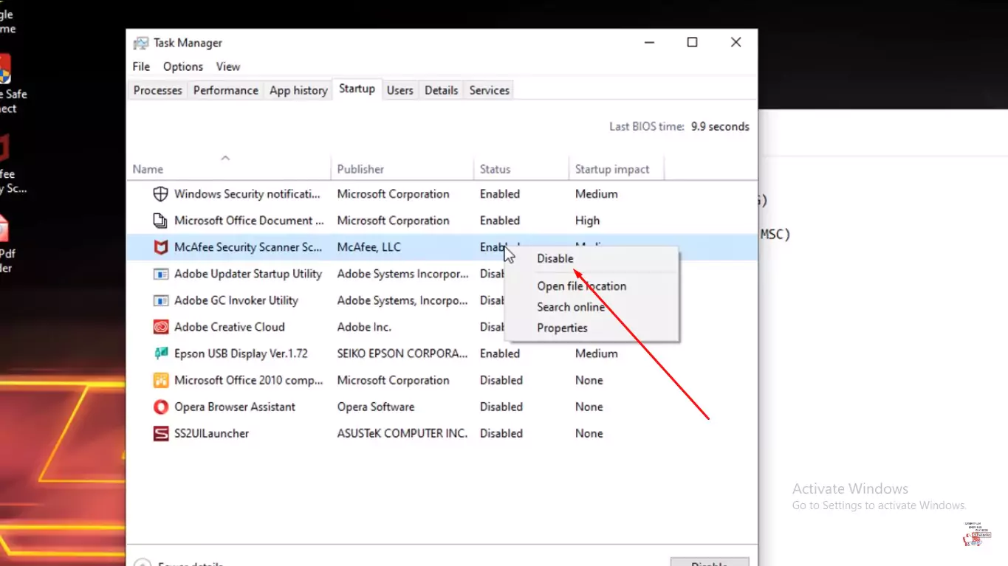Click the sort arrow above Name column
1008x566 pixels.
pyautogui.click(x=226, y=157)
